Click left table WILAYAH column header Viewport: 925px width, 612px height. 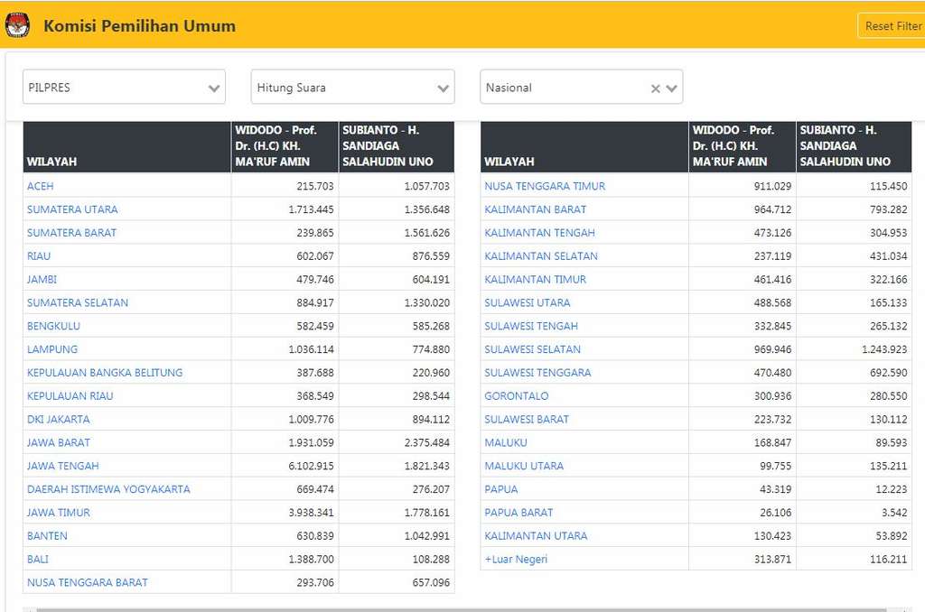[x=52, y=162]
